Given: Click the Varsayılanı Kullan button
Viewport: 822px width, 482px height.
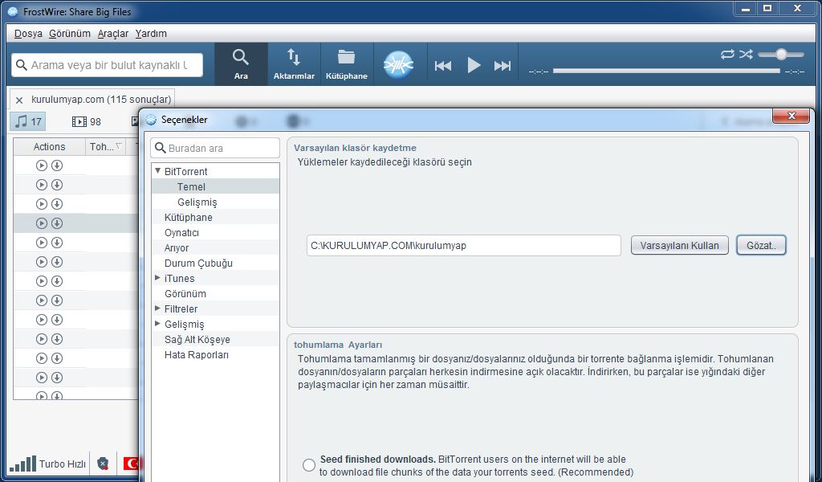Looking at the screenshot, I should click(x=679, y=246).
